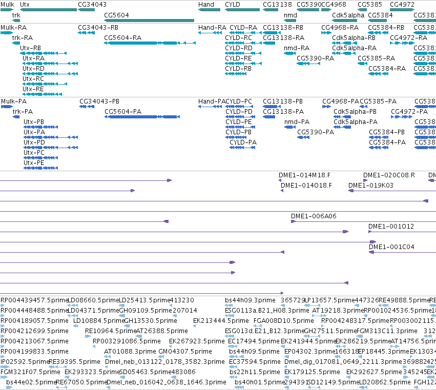Viewport: 436px width, 390px height.
Task: Select the EK213444.5prime EST
Action: tap(195, 326)
